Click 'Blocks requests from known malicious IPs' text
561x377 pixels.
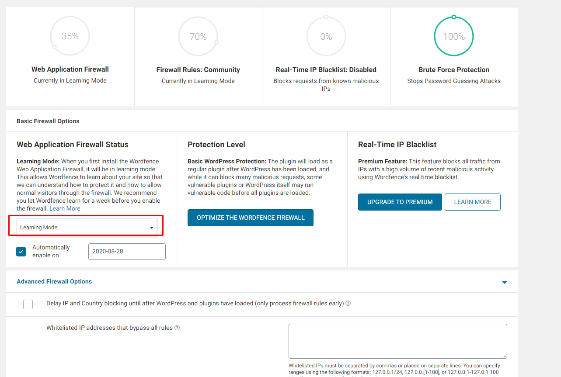point(326,85)
